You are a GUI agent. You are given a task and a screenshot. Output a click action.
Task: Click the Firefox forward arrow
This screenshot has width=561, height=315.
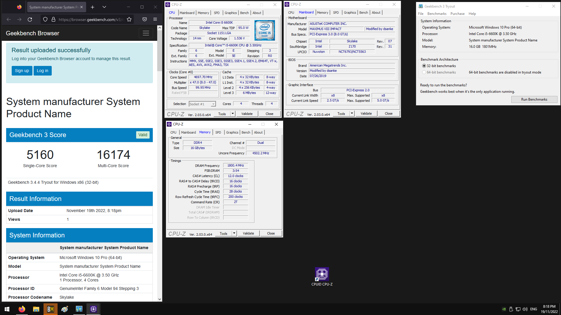point(19,20)
